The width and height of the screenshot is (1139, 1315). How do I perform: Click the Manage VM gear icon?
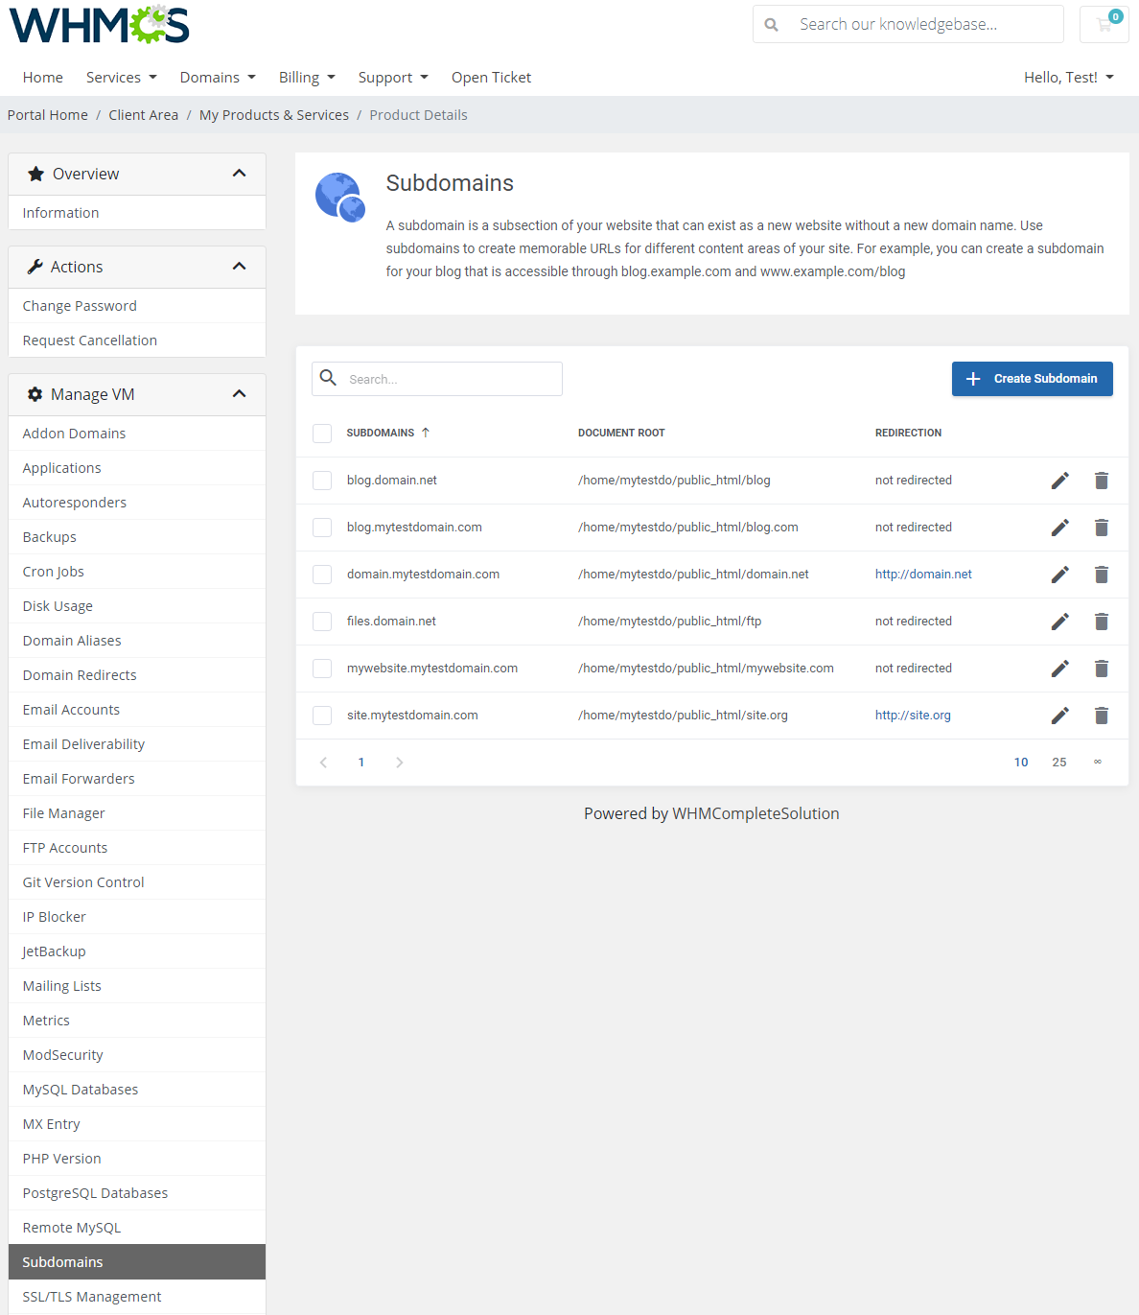35,393
